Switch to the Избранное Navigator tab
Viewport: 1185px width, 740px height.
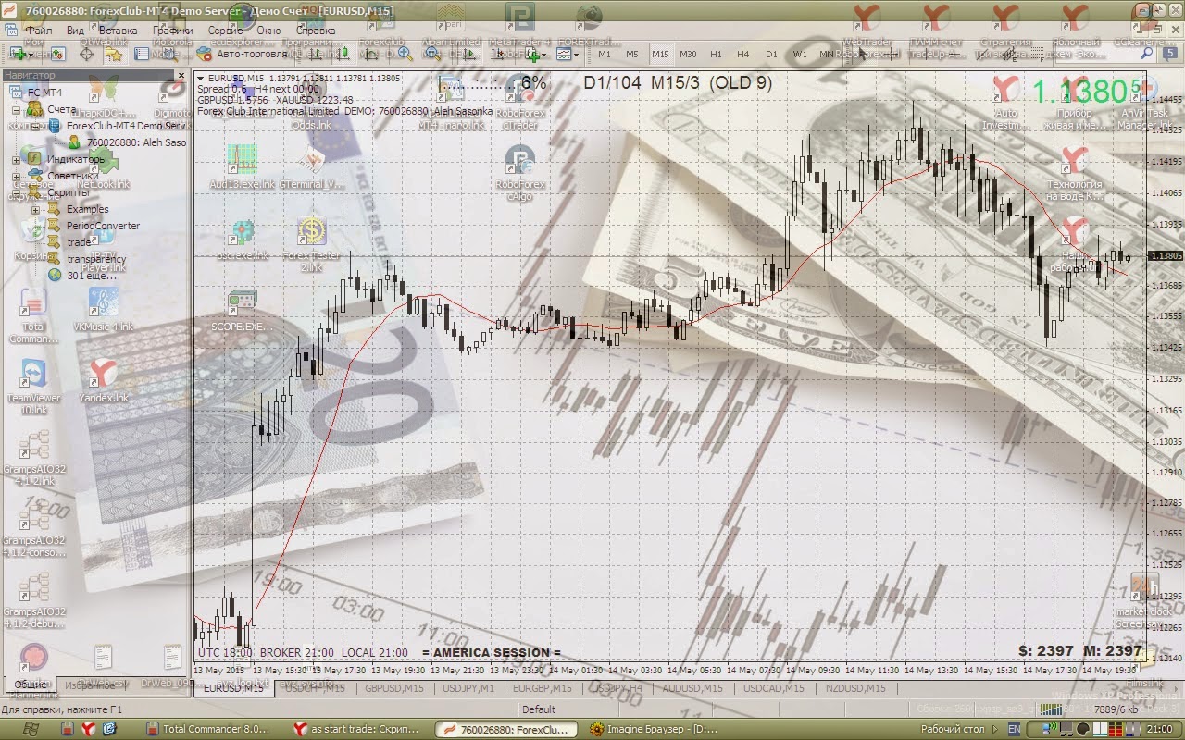(90, 685)
